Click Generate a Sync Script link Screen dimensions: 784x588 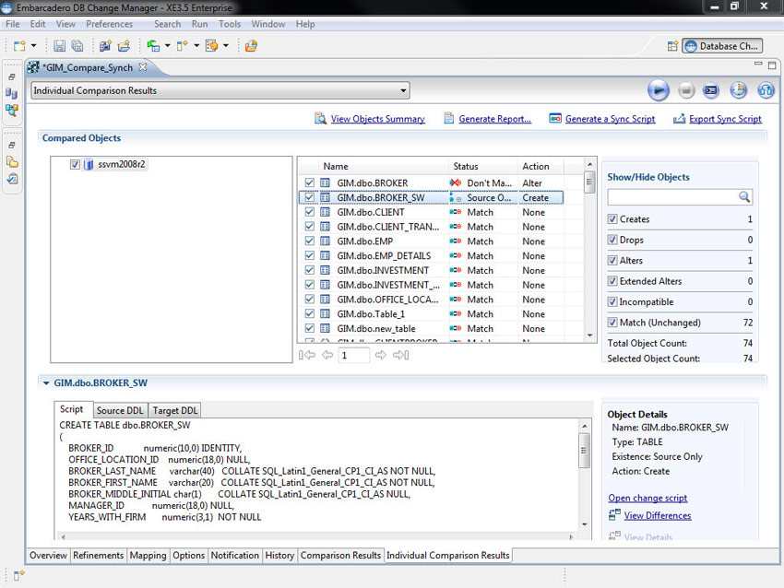610,119
